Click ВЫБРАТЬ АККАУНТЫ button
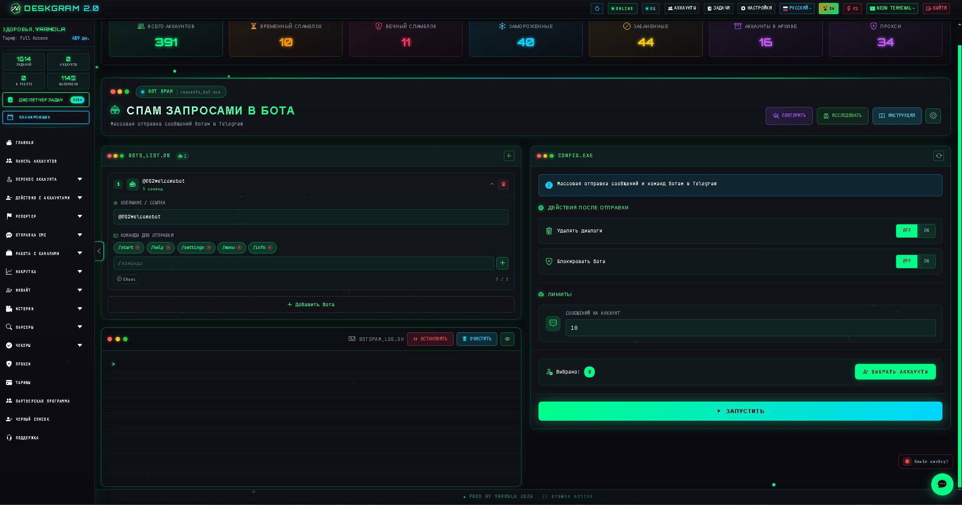The width and height of the screenshot is (962, 505). tap(895, 372)
